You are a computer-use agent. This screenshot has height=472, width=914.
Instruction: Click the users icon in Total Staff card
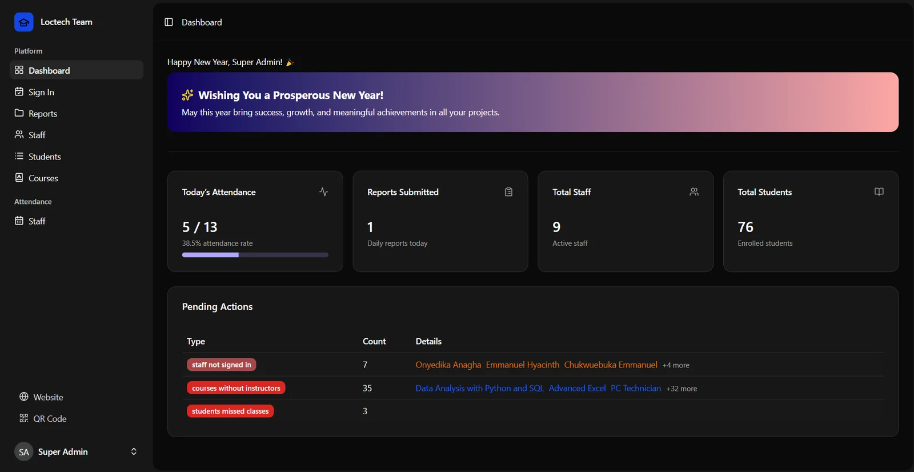tap(694, 192)
